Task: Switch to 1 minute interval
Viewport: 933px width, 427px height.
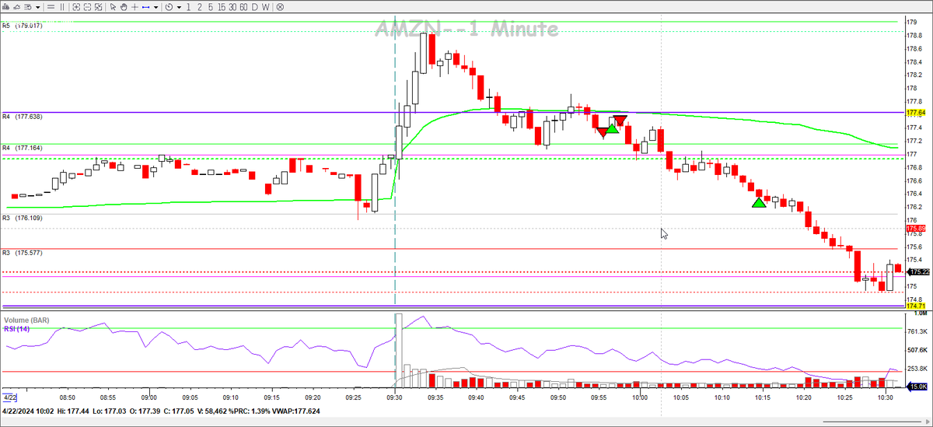Action: pyautogui.click(x=188, y=7)
